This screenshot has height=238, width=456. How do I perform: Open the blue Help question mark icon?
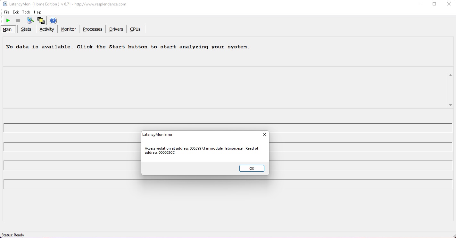[x=53, y=21]
